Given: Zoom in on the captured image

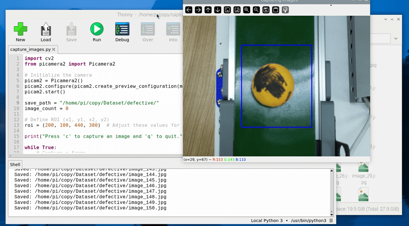Looking at the screenshot, I should tap(246, 10).
